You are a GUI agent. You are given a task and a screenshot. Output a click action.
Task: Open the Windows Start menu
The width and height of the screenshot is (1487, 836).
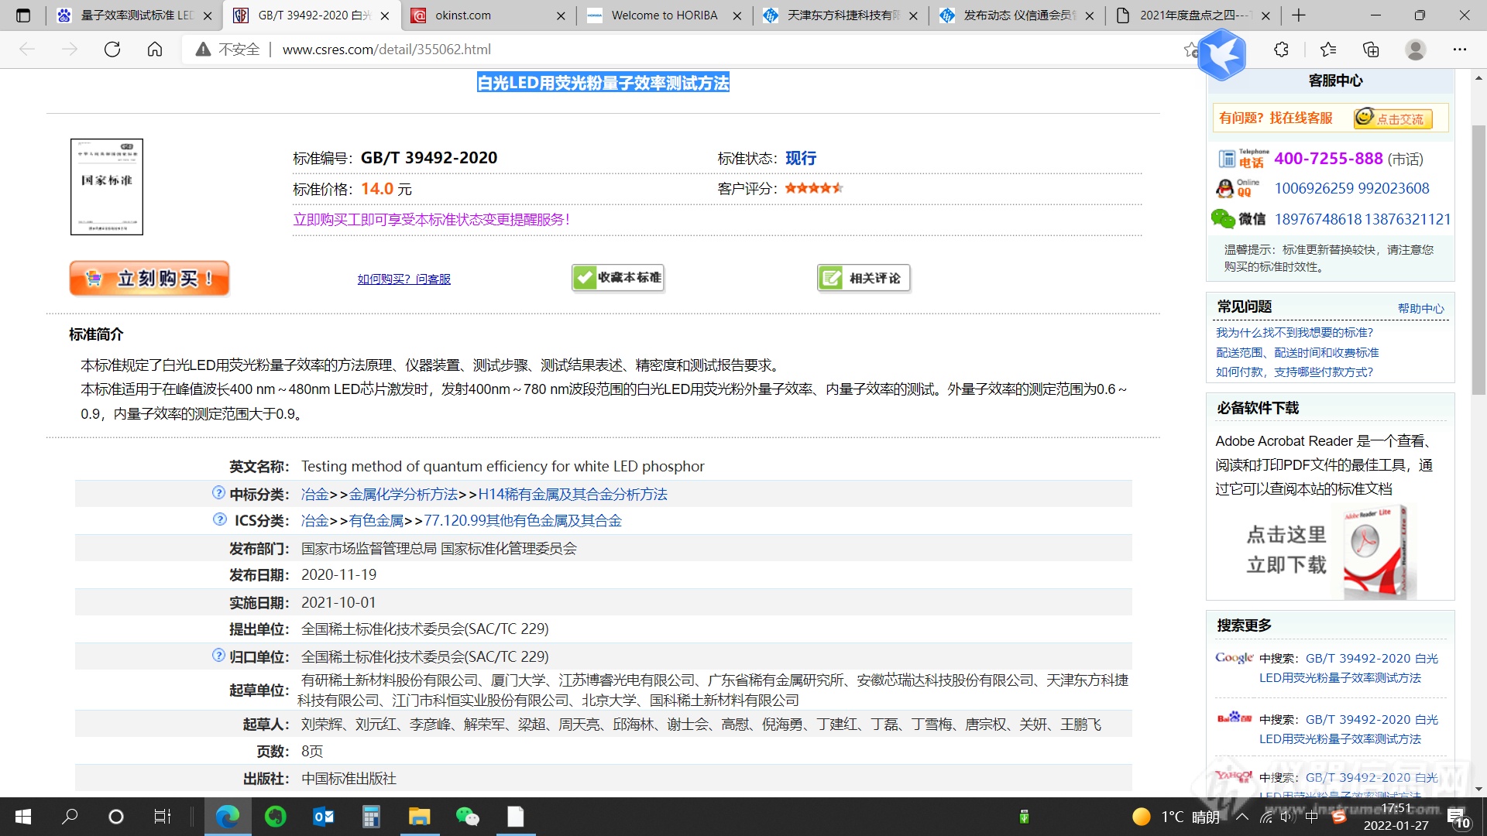coord(23,817)
